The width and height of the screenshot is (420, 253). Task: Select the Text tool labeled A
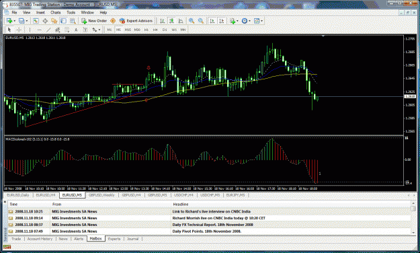[x=76, y=30]
